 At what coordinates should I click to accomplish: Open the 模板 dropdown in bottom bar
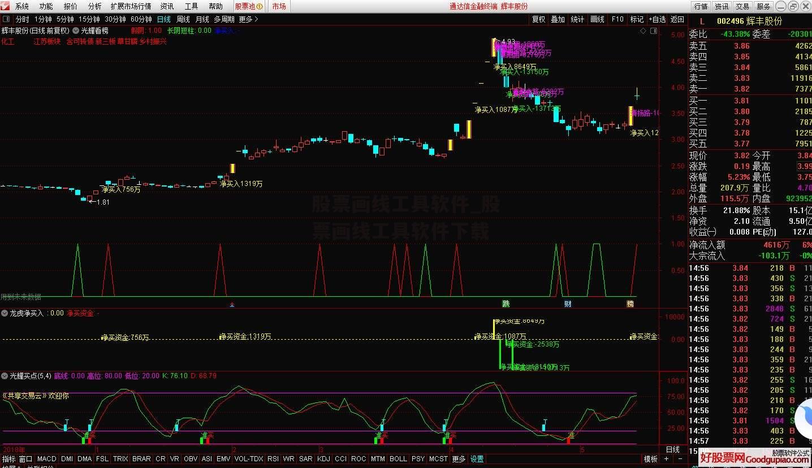tap(651, 459)
